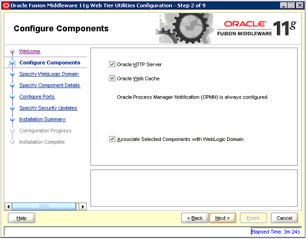306x239 pixels.
Task: Click the empty message description box
Action: [x=194, y=188]
